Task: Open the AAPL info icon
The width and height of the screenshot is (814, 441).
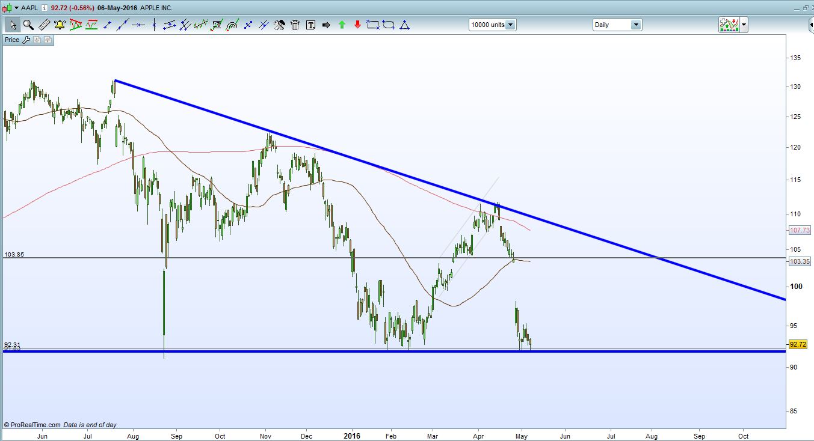Action: point(45,8)
